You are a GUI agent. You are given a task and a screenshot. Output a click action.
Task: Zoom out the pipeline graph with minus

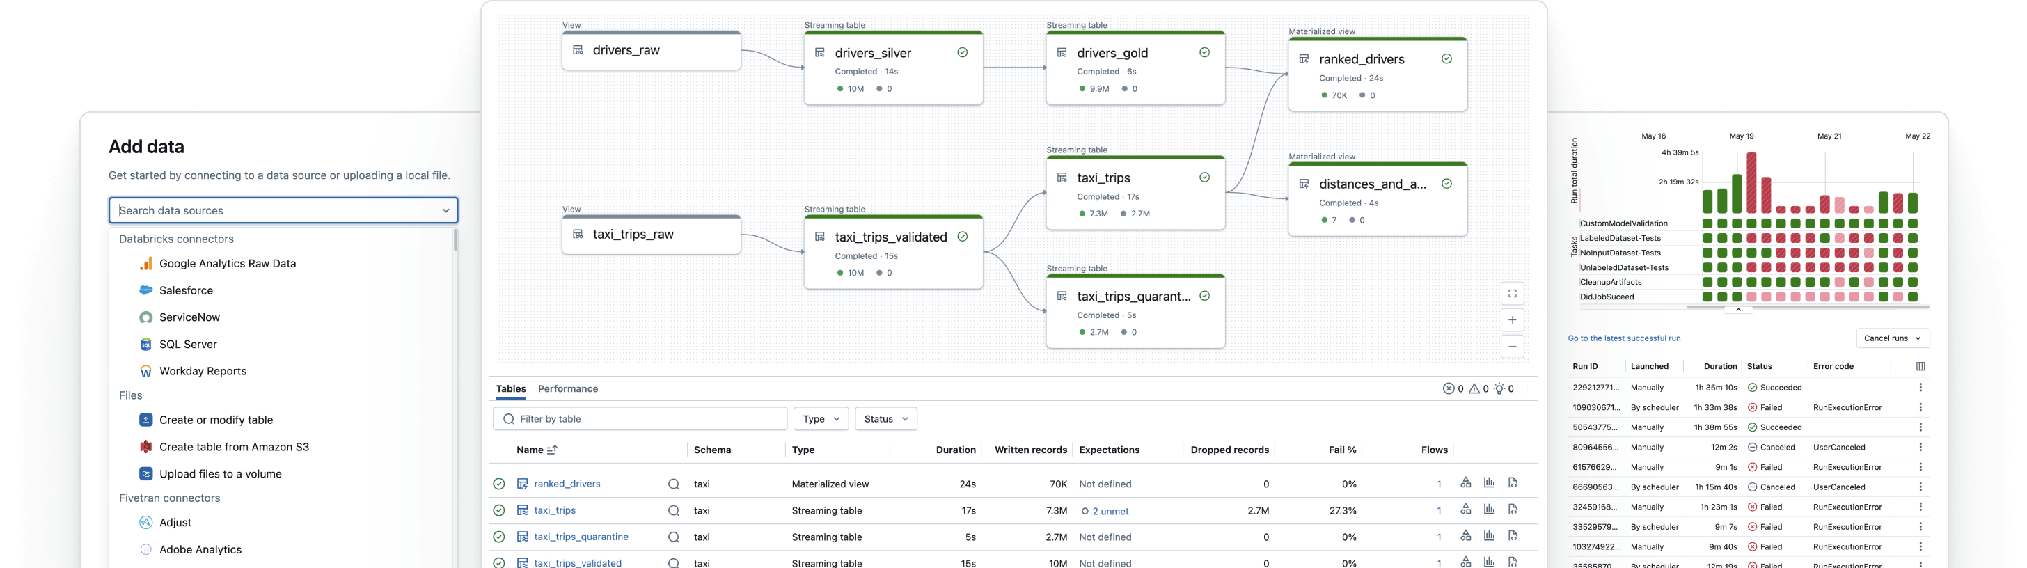tap(1512, 347)
